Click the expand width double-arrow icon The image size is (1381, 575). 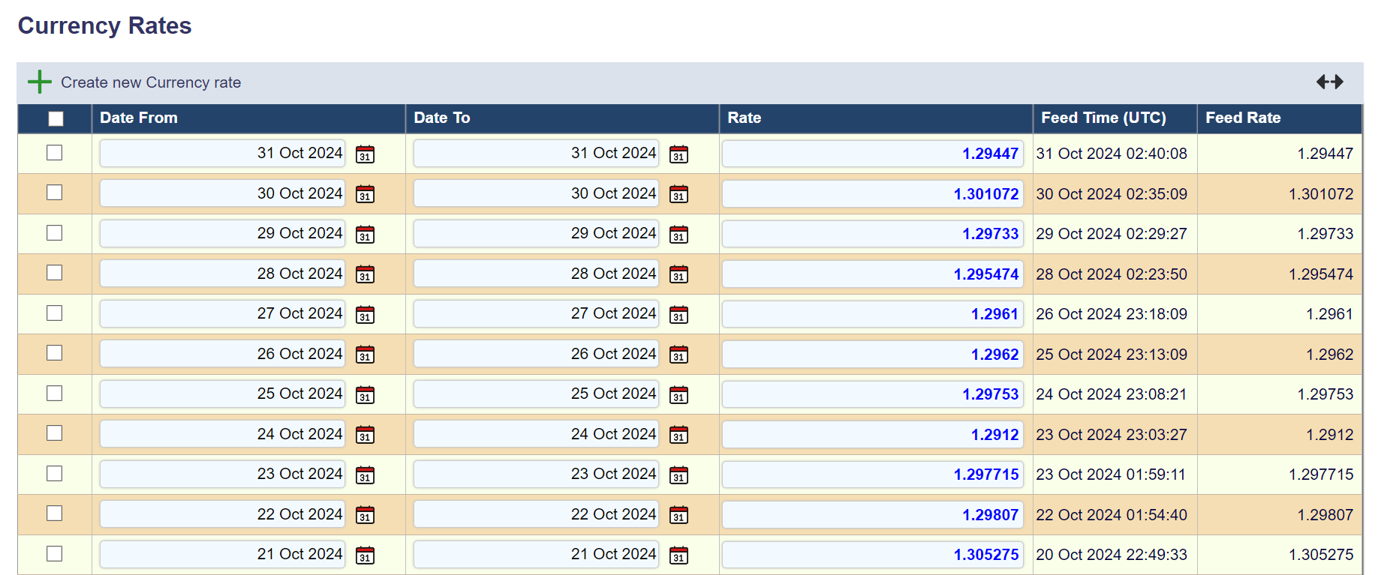coord(1329,82)
